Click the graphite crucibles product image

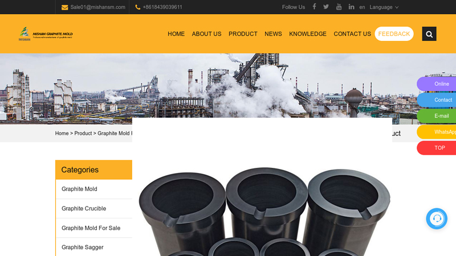(x=264, y=210)
